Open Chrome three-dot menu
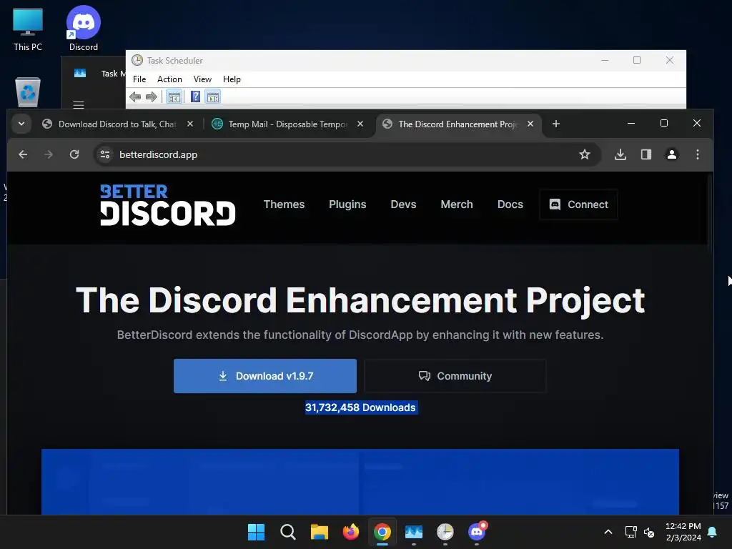 click(x=698, y=154)
